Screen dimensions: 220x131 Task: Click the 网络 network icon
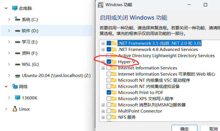tap(15, 86)
